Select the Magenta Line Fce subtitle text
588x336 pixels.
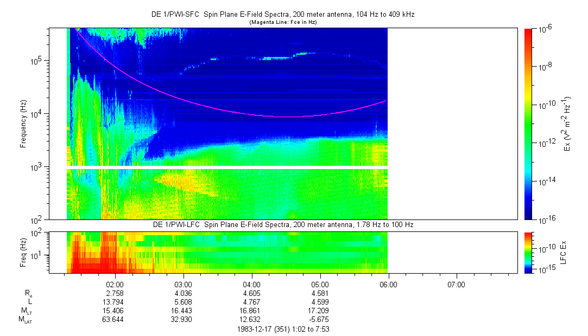tap(282, 22)
